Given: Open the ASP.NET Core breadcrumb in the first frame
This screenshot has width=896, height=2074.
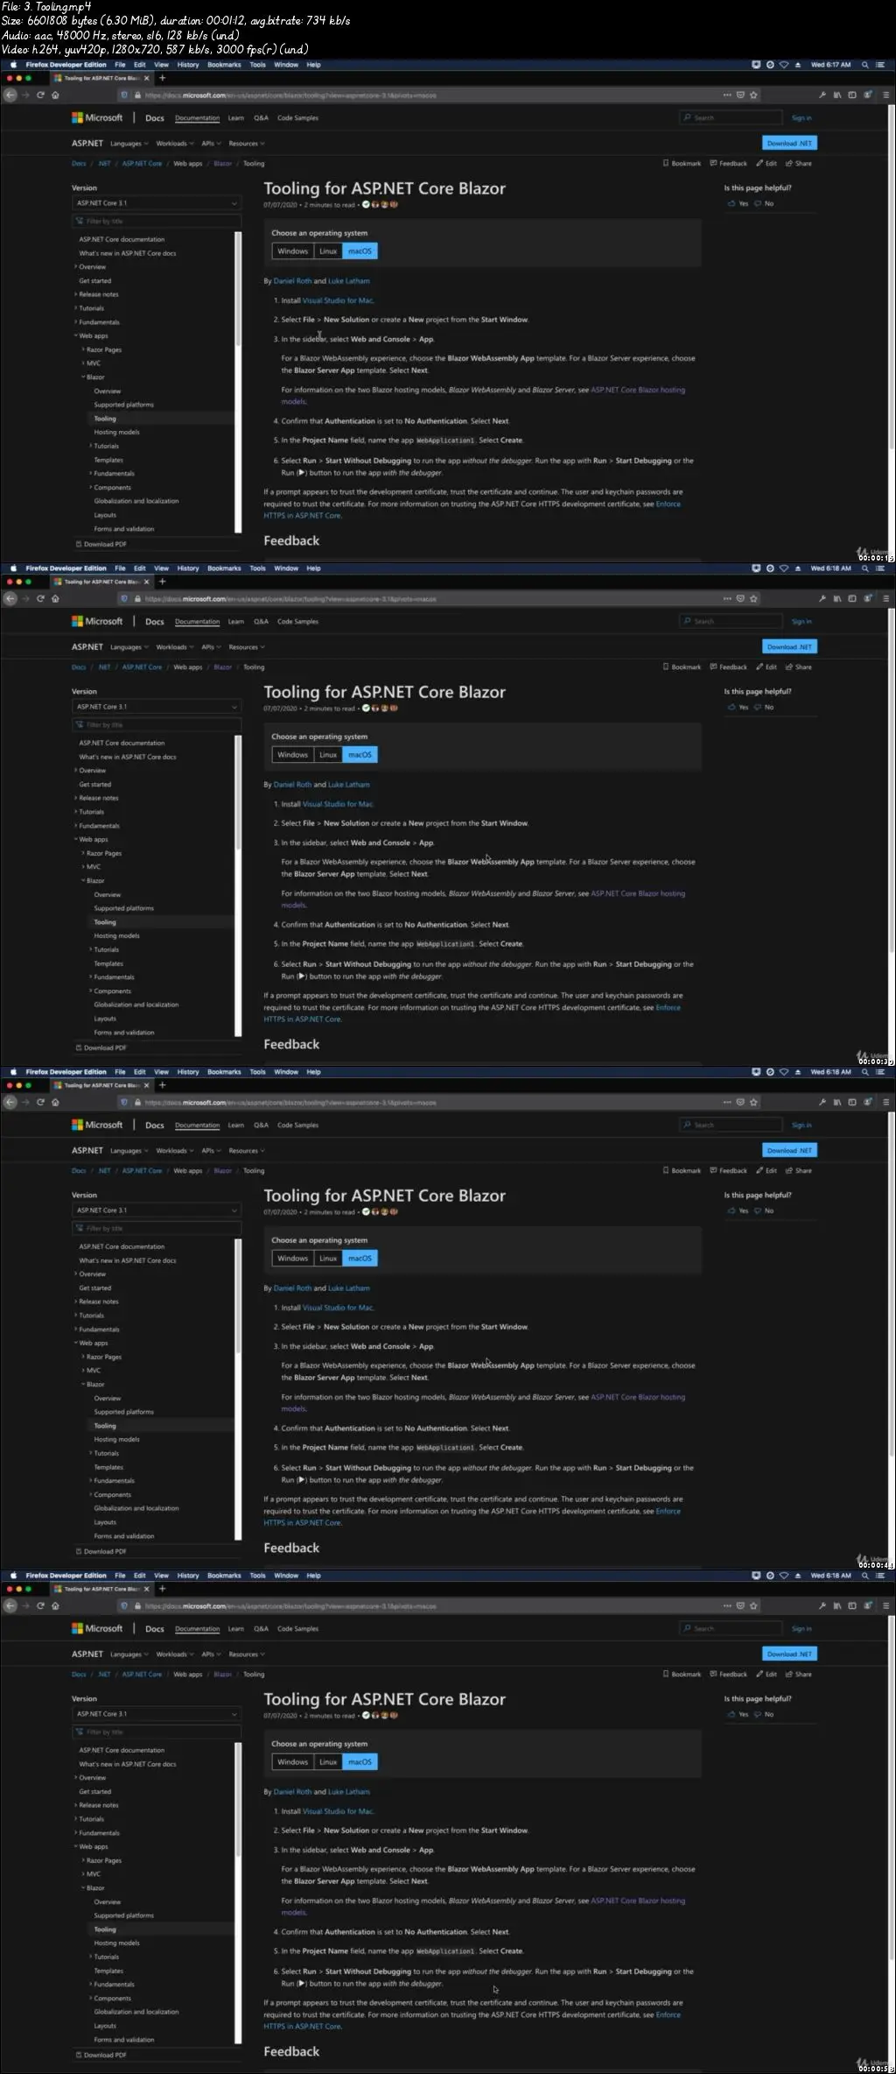Looking at the screenshot, I should (x=142, y=164).
